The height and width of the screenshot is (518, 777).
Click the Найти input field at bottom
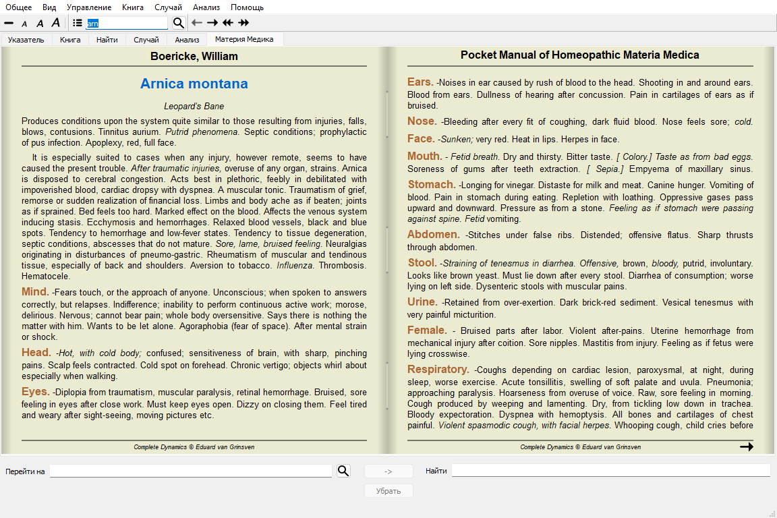click(610, 471)
